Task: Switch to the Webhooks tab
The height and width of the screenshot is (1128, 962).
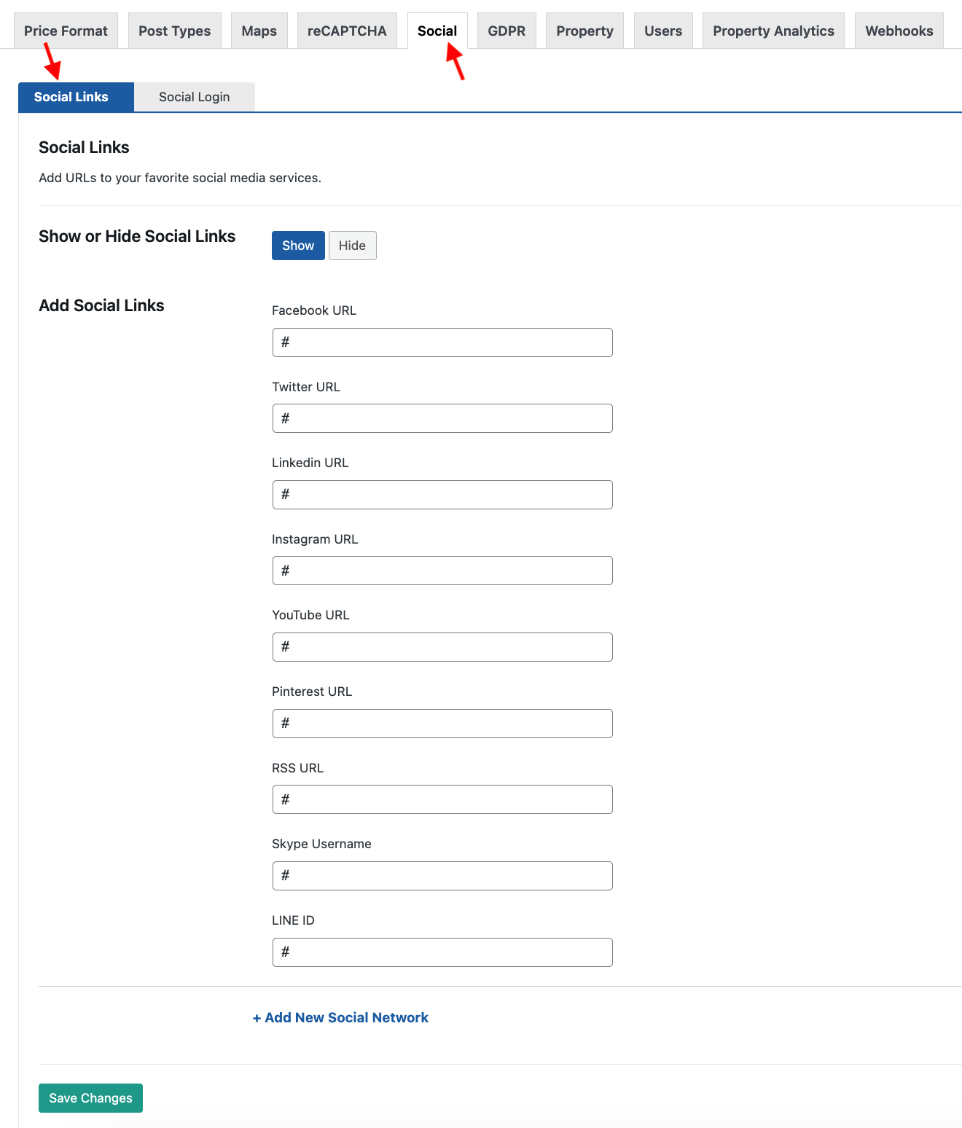Action: pos(899,31)
